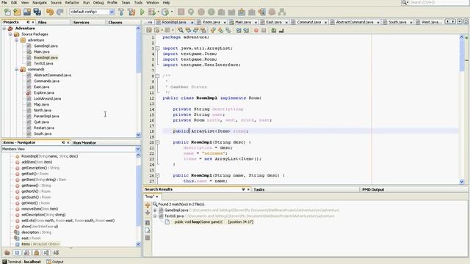This screenshot has height=264, width=470.
Task: Click the Profile Project toolbar icon
Action: coord(164,12)
